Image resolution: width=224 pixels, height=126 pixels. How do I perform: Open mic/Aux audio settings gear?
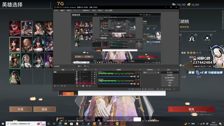138,76
